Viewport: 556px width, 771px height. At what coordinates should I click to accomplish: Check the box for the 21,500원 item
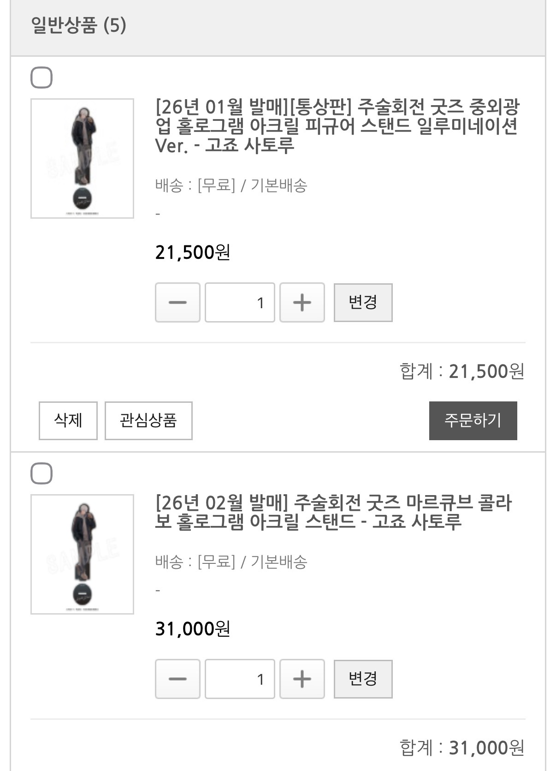pos(41,78)
